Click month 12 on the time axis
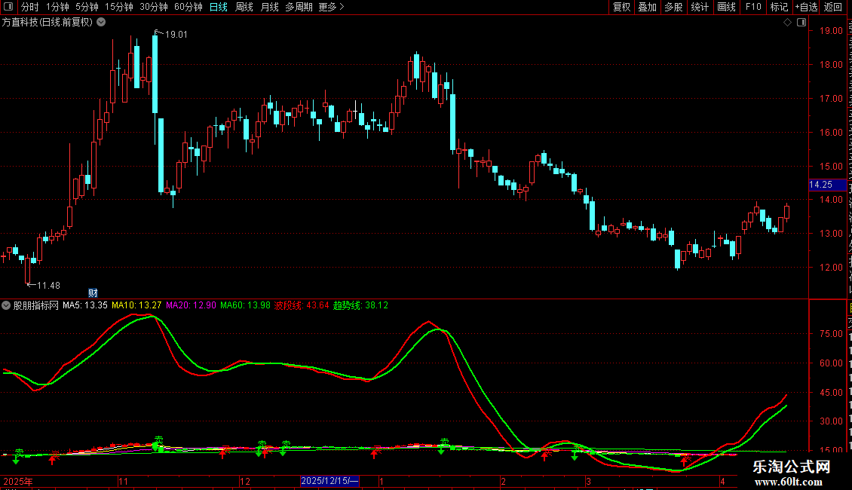This screenshot has width=852, height=490. click(245, 481)
